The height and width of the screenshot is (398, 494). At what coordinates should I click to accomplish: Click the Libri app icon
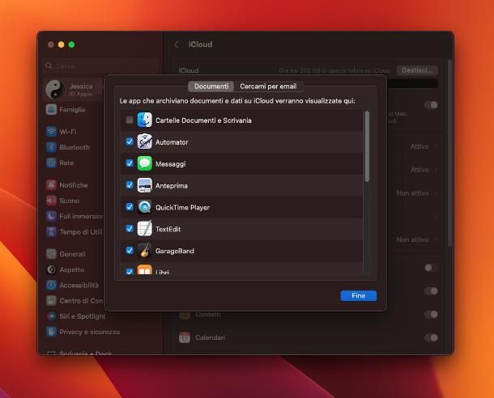(145, 270)
